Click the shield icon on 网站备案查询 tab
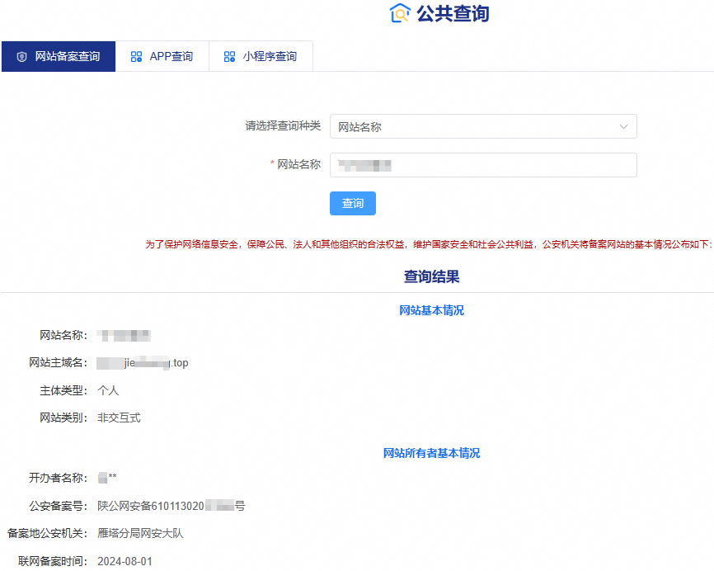 (22, 56)
